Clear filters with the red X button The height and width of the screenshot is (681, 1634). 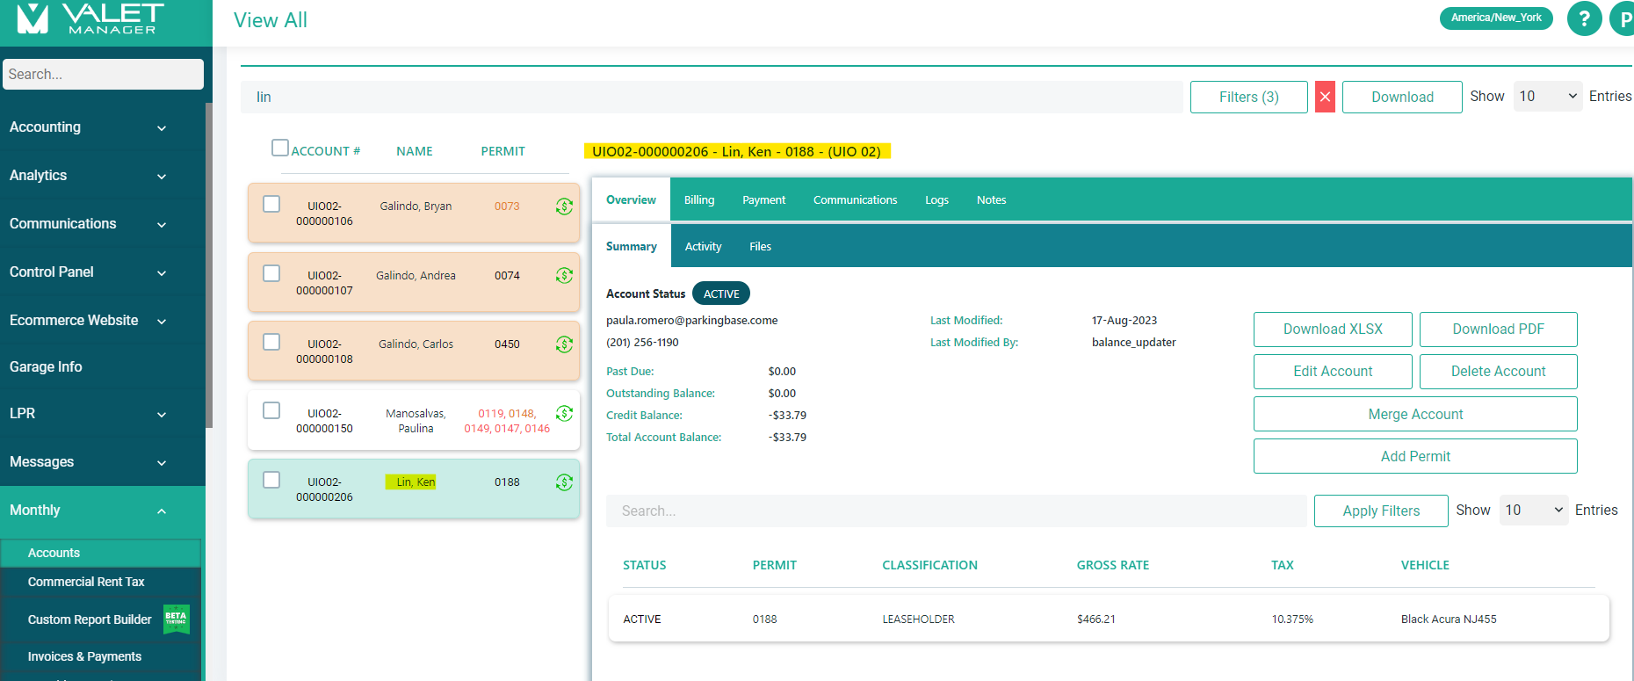click(1325, 97)
